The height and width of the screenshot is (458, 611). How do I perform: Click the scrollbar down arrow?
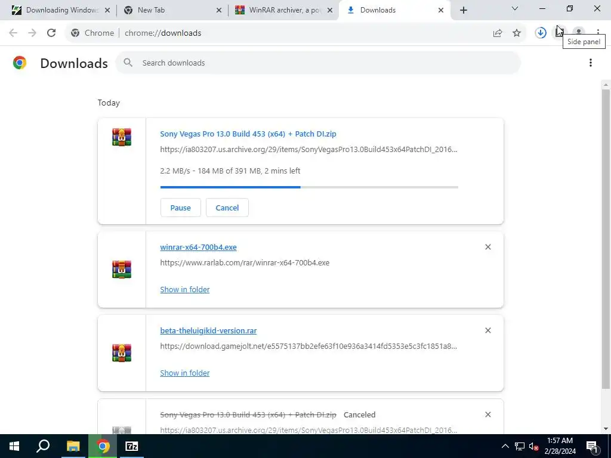click(x=606, y=429)
